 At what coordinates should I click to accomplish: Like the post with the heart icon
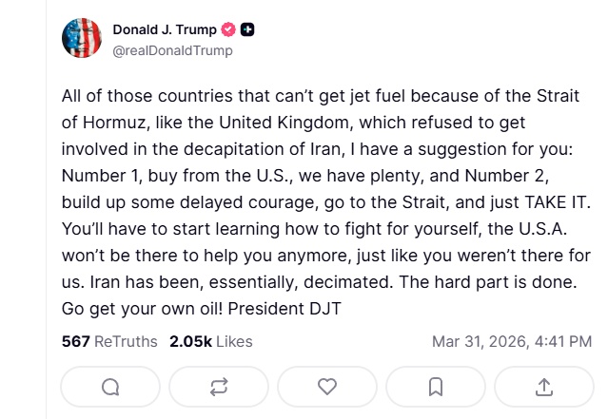click(327, 387)
